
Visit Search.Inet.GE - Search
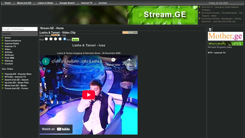pos(16,80)
